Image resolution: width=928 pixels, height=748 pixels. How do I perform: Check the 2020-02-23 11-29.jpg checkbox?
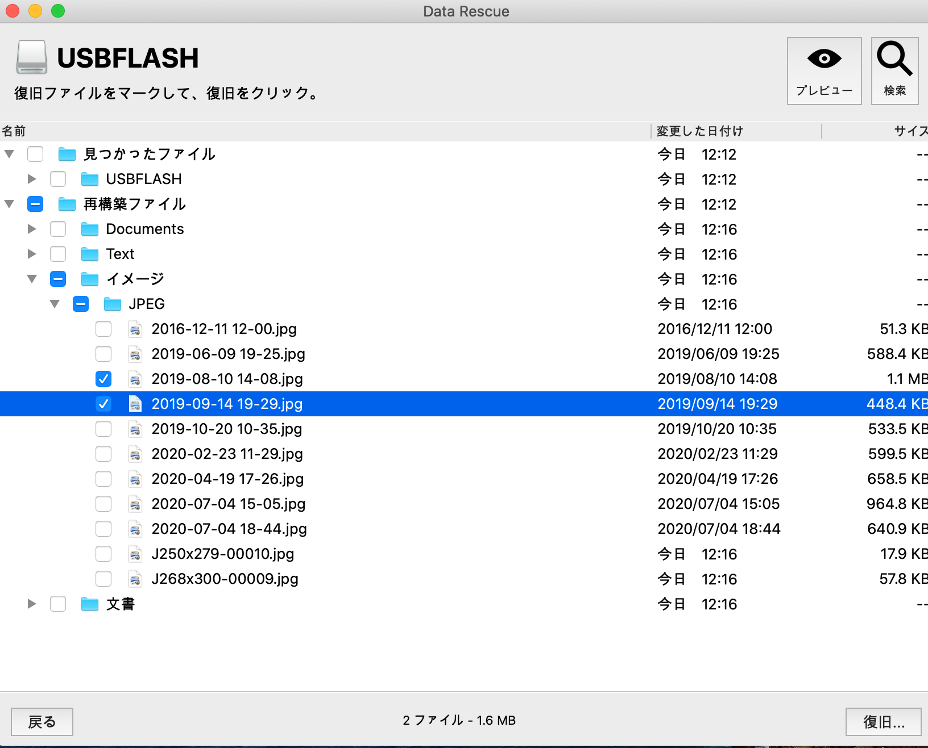tap(103, 454)
